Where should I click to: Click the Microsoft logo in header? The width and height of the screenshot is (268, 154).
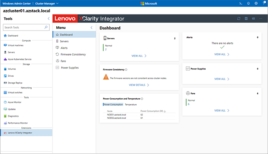149,3
